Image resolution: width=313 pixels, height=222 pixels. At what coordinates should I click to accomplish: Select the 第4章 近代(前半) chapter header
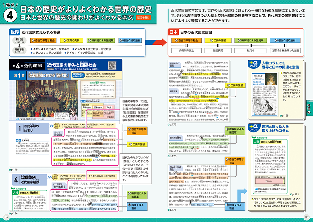(28, 65)
